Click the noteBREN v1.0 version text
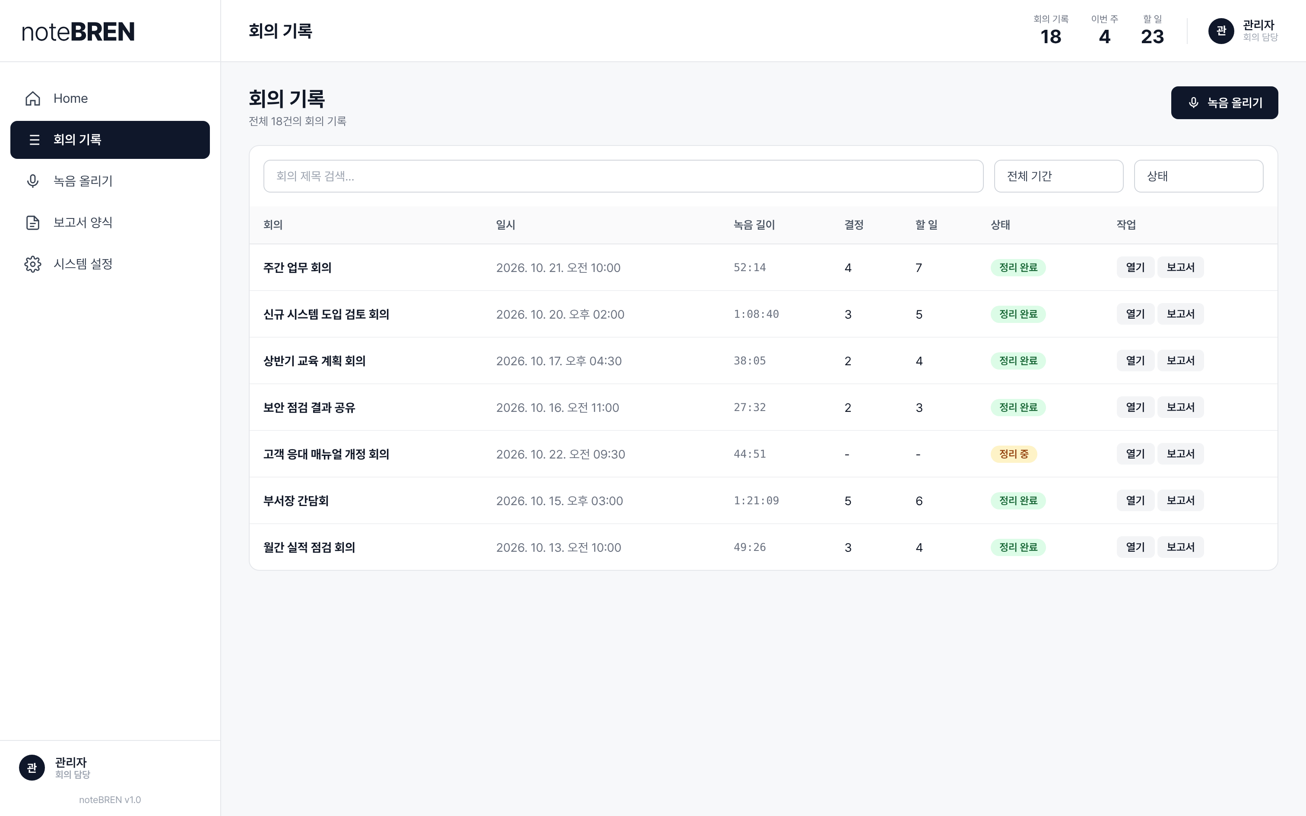Screen dimensions: 1306x816 pyautogui.click(x=110, y=800)
